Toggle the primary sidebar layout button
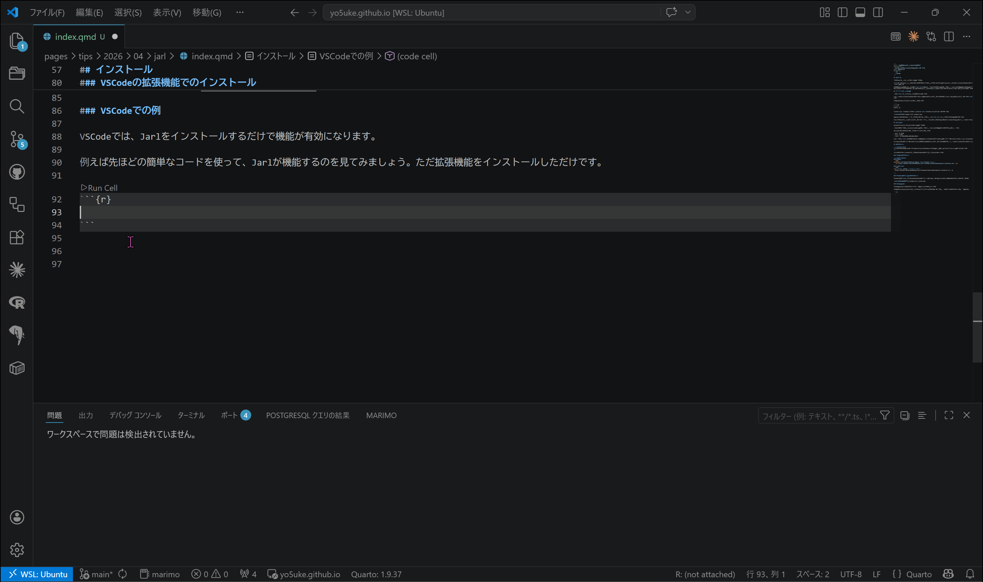983x582 pixels. click(x=842, y=13)
